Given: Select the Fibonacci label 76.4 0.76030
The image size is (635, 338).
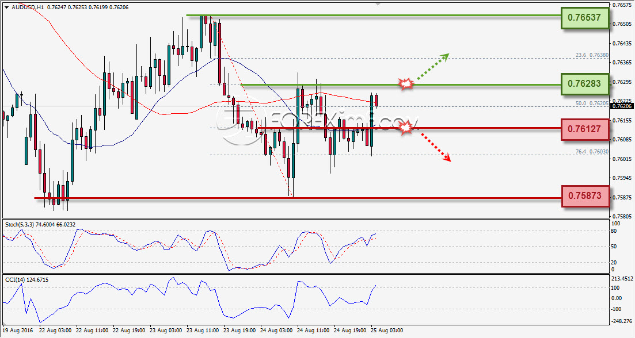Looking at the screenshot, I should pyautogui.click(x=592, y=152).
